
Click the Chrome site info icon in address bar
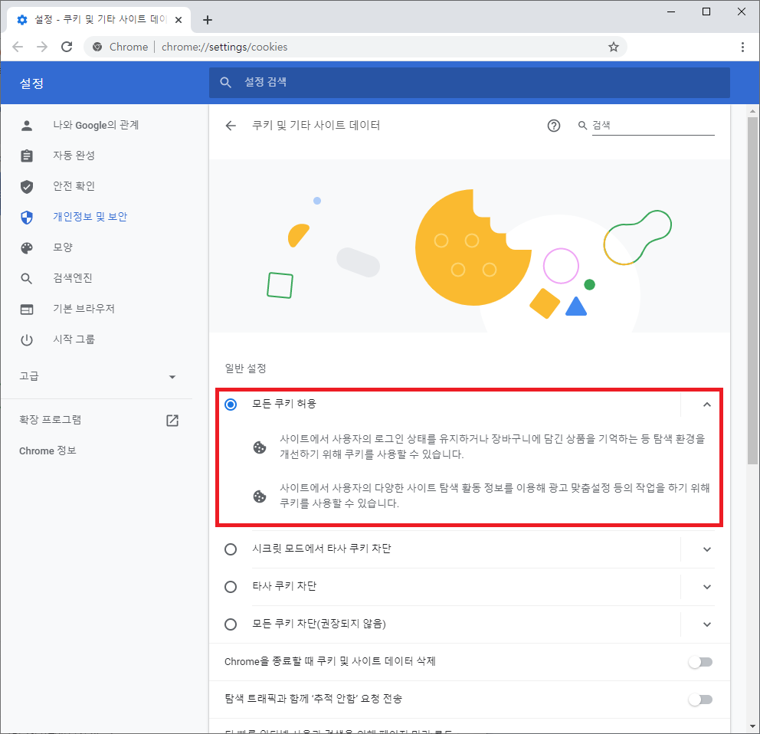tap(97, 47)
